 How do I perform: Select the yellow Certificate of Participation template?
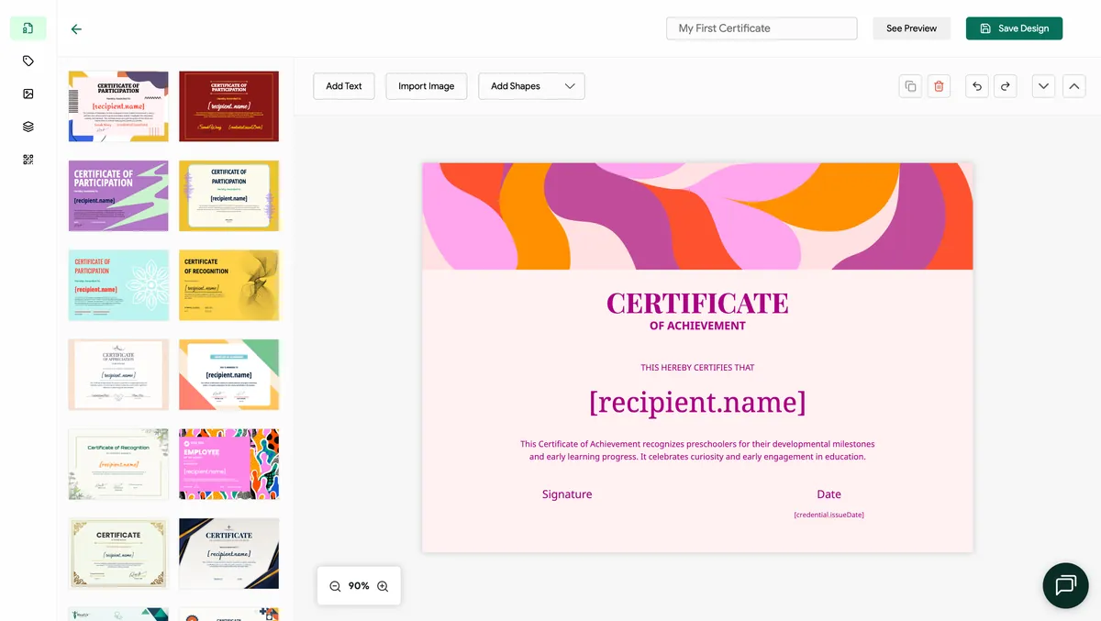coord(228,195)
